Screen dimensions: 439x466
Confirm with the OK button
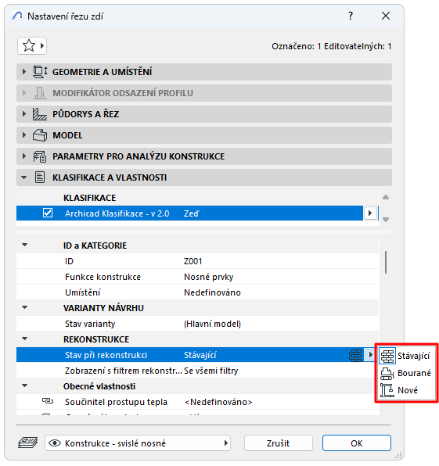click(x=357, y=443)
